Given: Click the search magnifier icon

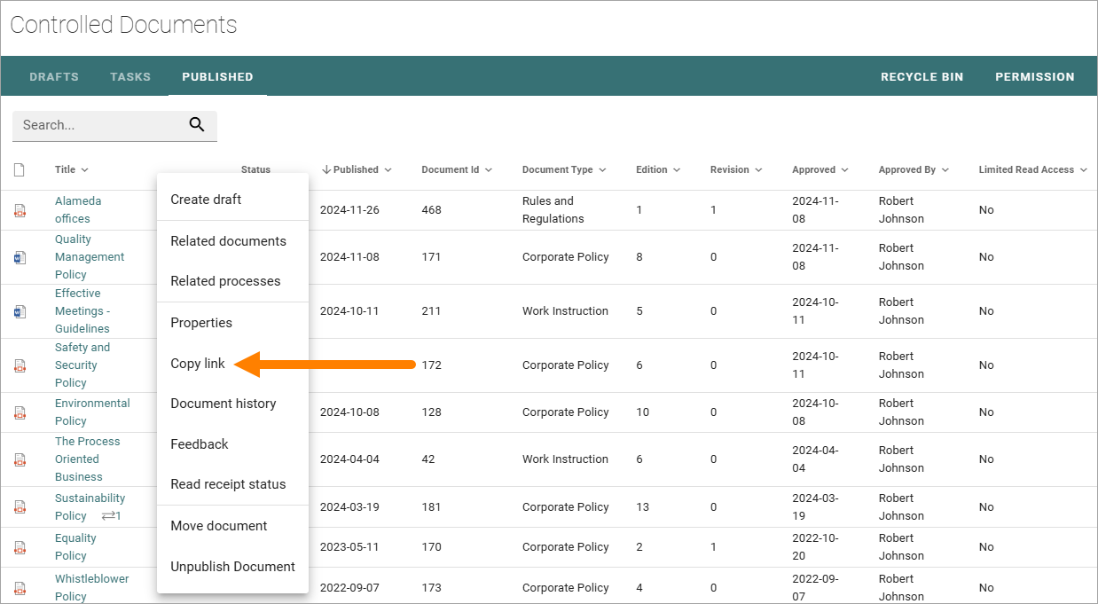Looking at the screenshot, I should point(197,125).
